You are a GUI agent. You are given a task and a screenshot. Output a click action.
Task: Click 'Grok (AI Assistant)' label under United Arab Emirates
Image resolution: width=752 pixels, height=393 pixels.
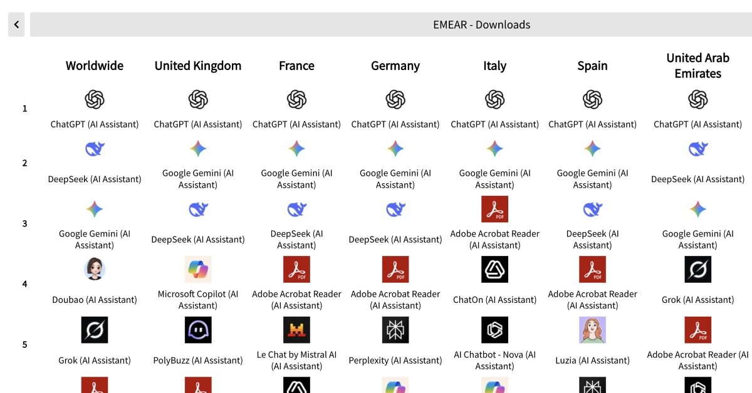coord(697,300)
